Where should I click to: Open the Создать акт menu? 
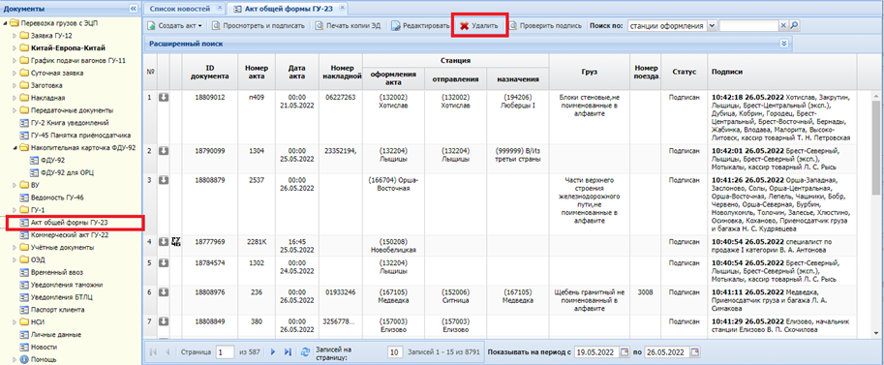coord(176,26)
